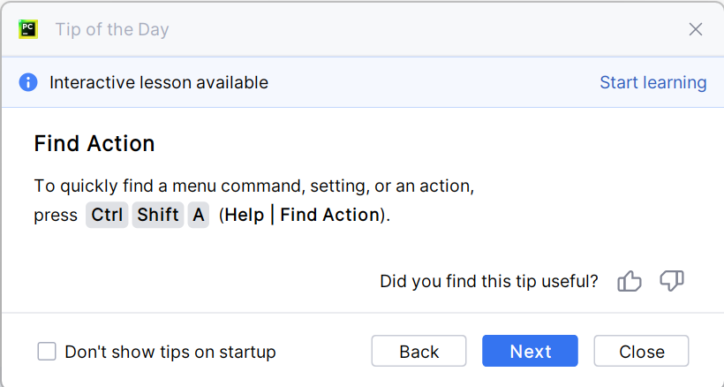This screenshot has width=724, height=387.
Task: Dislike this tip with the thumbs down icon
Action: [672, 282]
